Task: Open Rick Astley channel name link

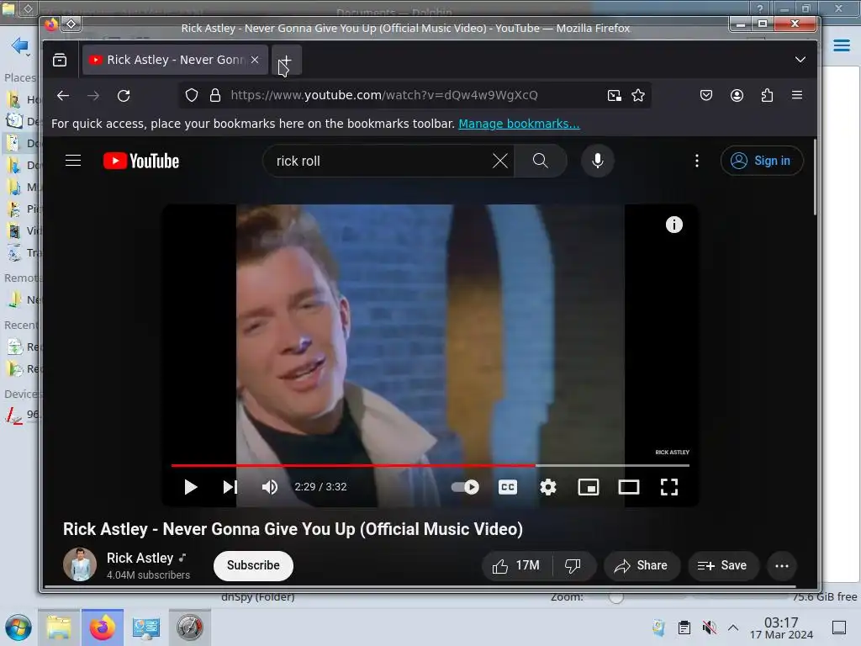Action: coord(140,559)
